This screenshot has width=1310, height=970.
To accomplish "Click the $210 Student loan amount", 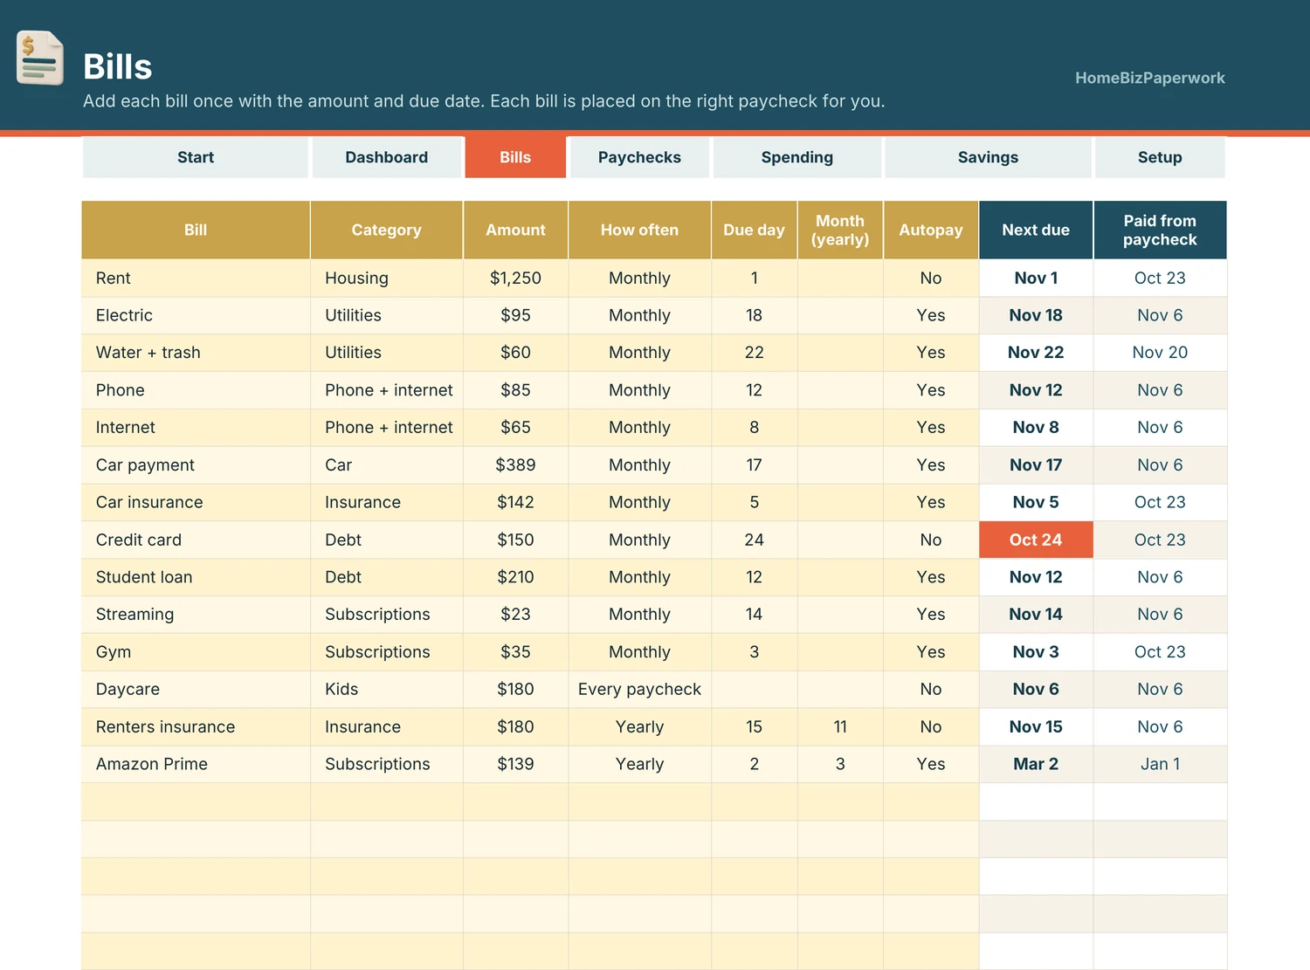I will point(515,577).
